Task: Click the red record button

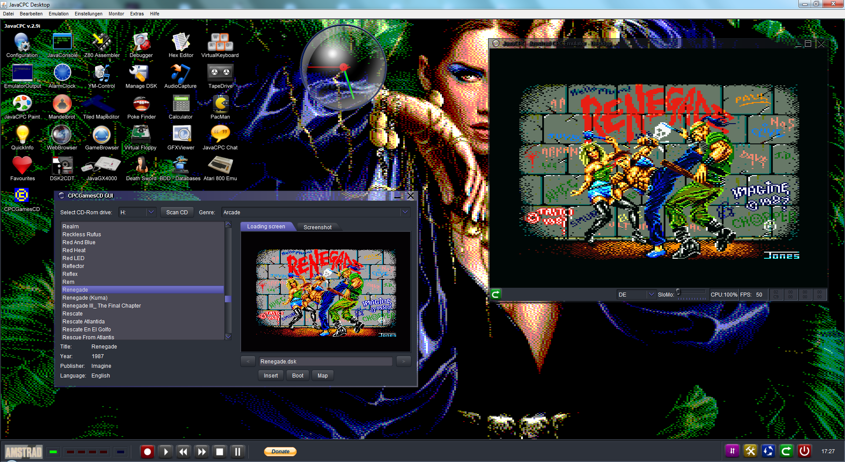Action: [x=147, y=451]
